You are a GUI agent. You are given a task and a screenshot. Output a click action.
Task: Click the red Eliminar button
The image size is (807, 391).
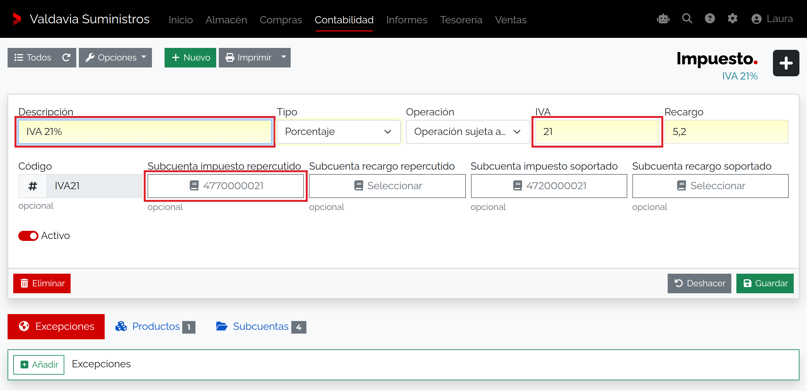42,283
